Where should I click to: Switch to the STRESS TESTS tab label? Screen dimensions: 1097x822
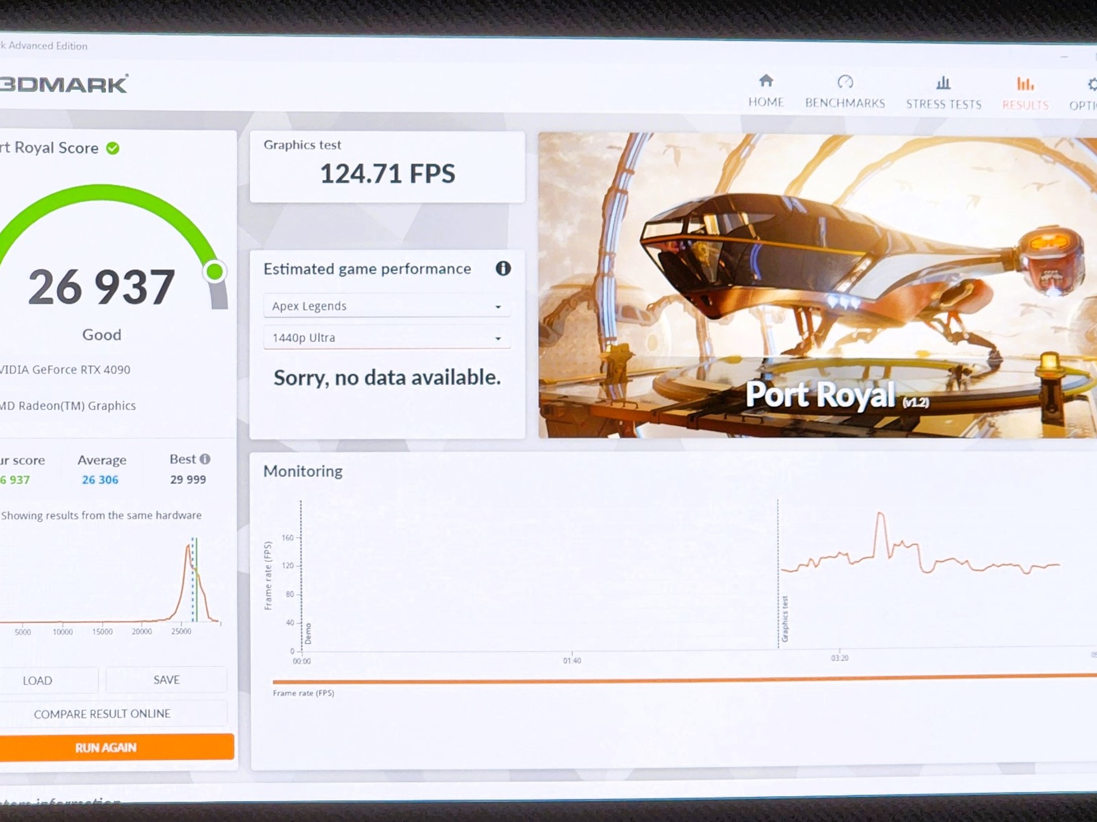pyautogui.click(x=943, y=104)
